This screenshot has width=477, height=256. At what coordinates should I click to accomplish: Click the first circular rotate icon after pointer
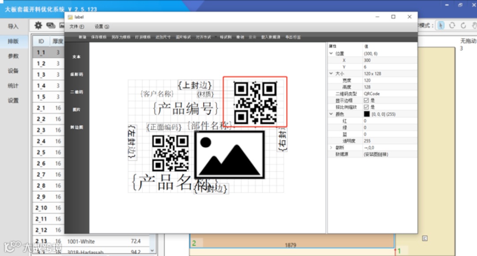tap(452, 26)
